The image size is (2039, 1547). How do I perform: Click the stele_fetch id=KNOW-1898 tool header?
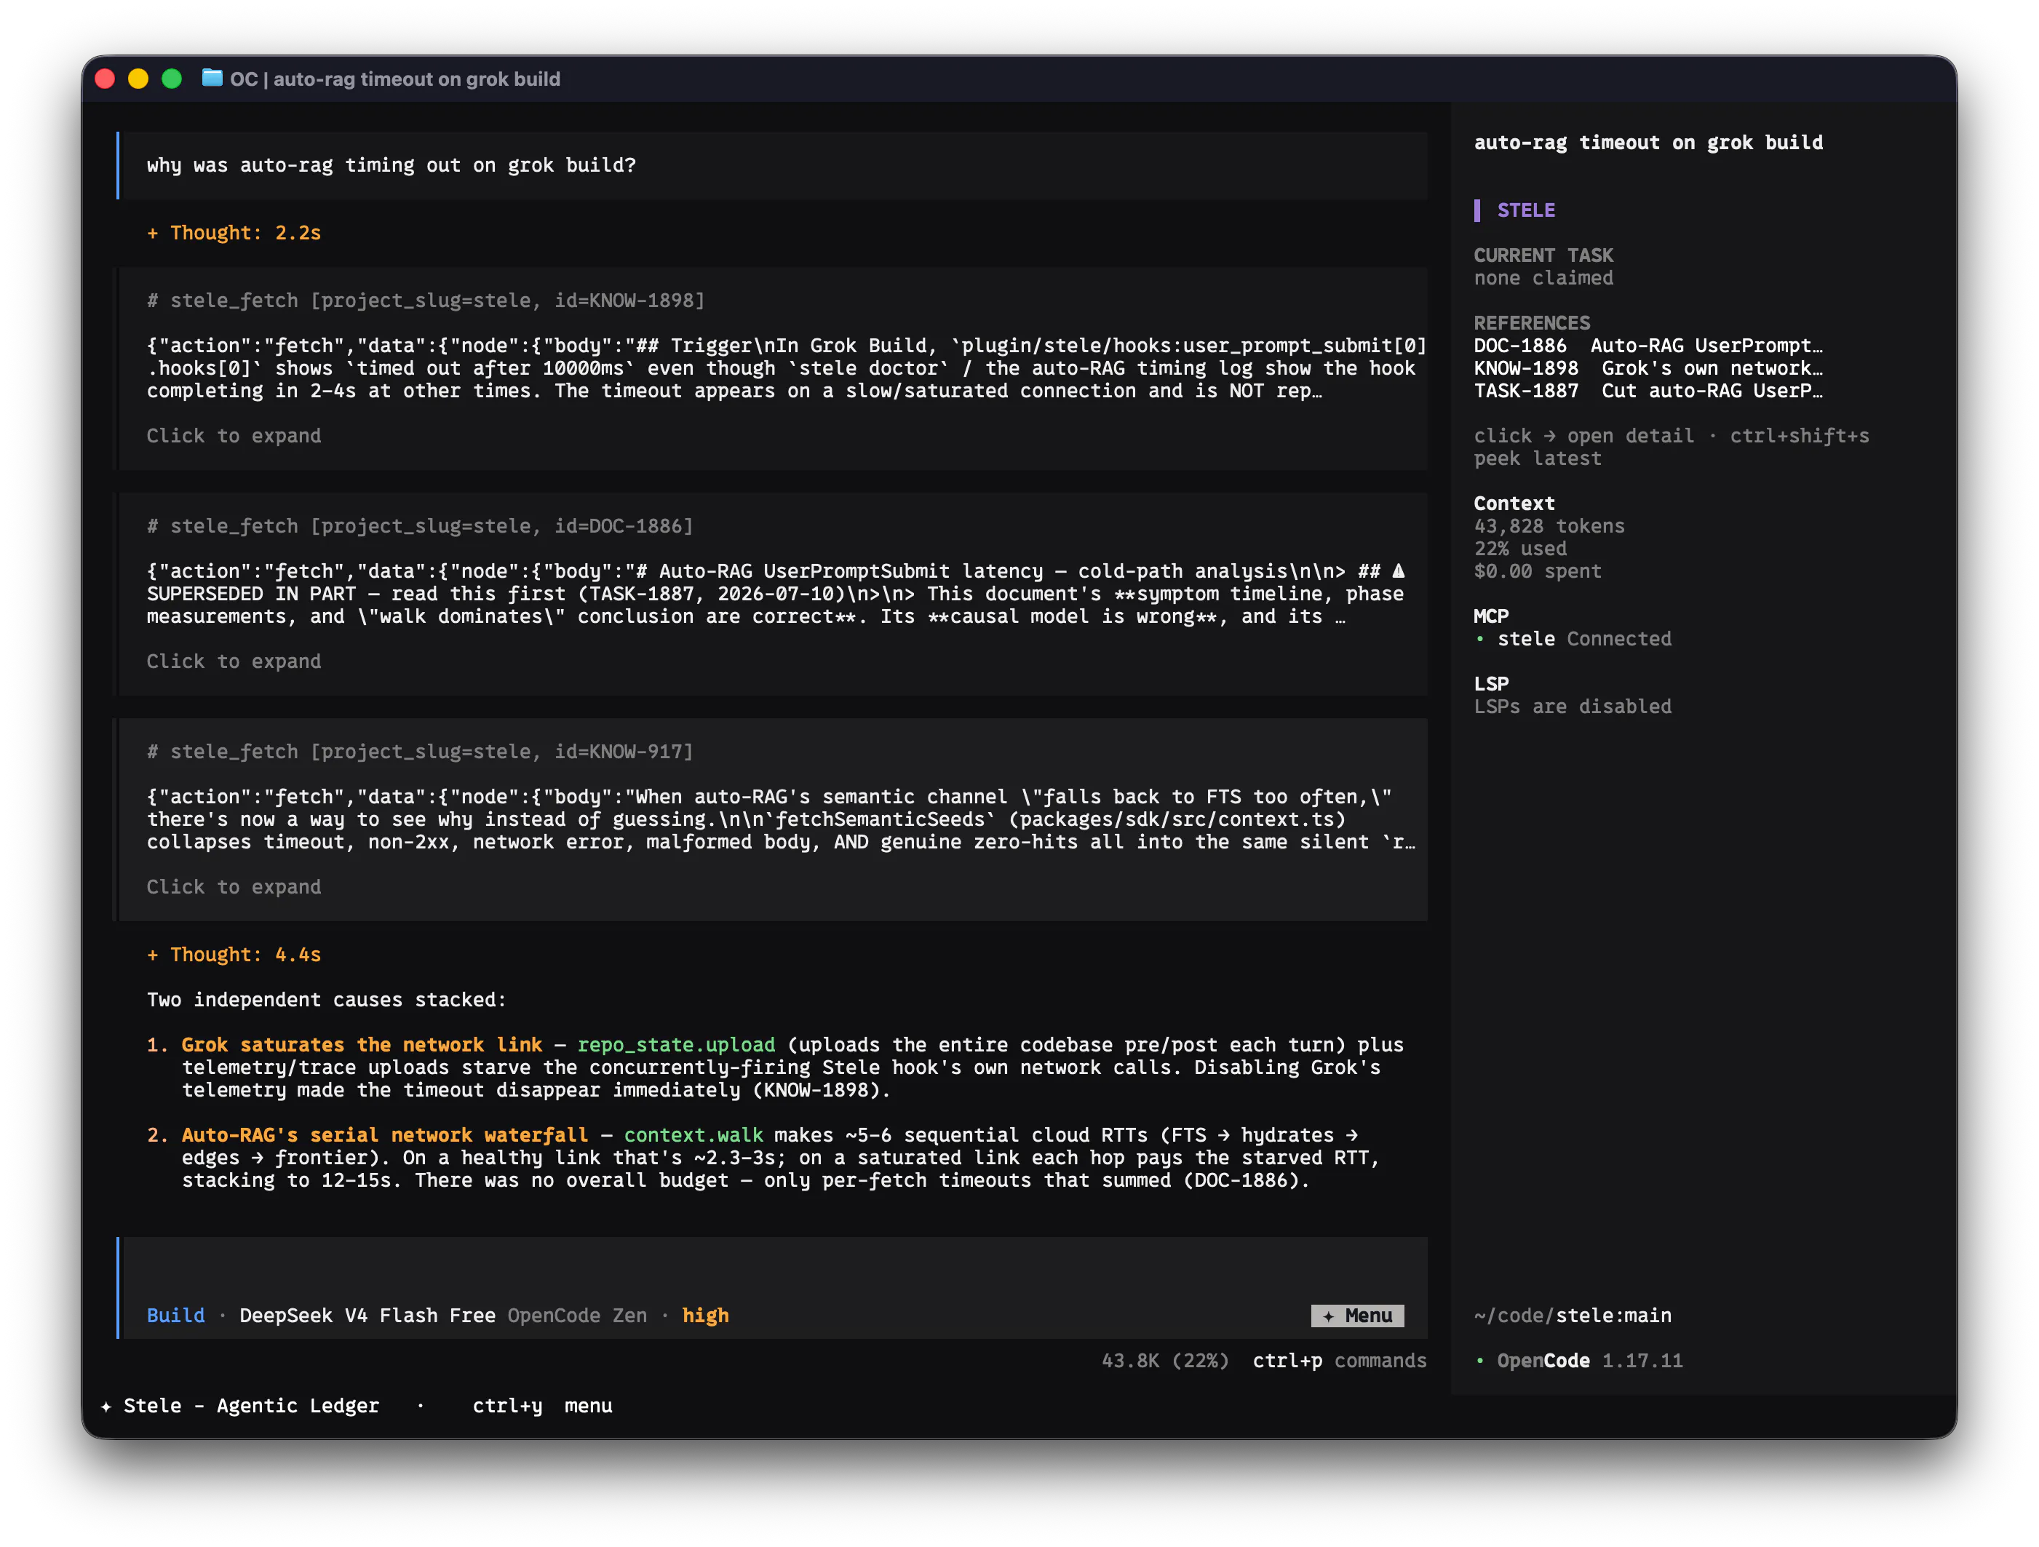click(426, 301)
